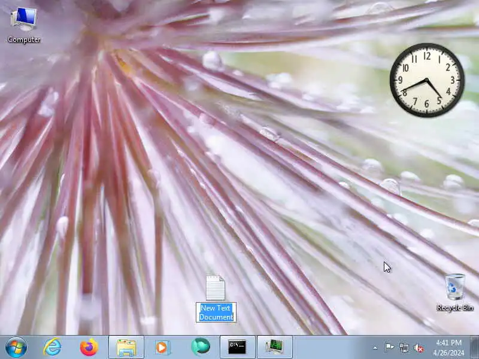Open the green globe app on the taskbar

201,347
